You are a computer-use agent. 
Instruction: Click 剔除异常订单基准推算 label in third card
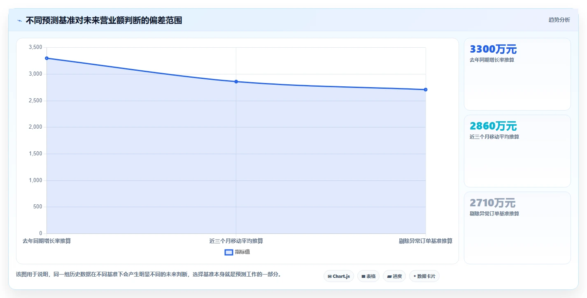[x=494, y=214]
